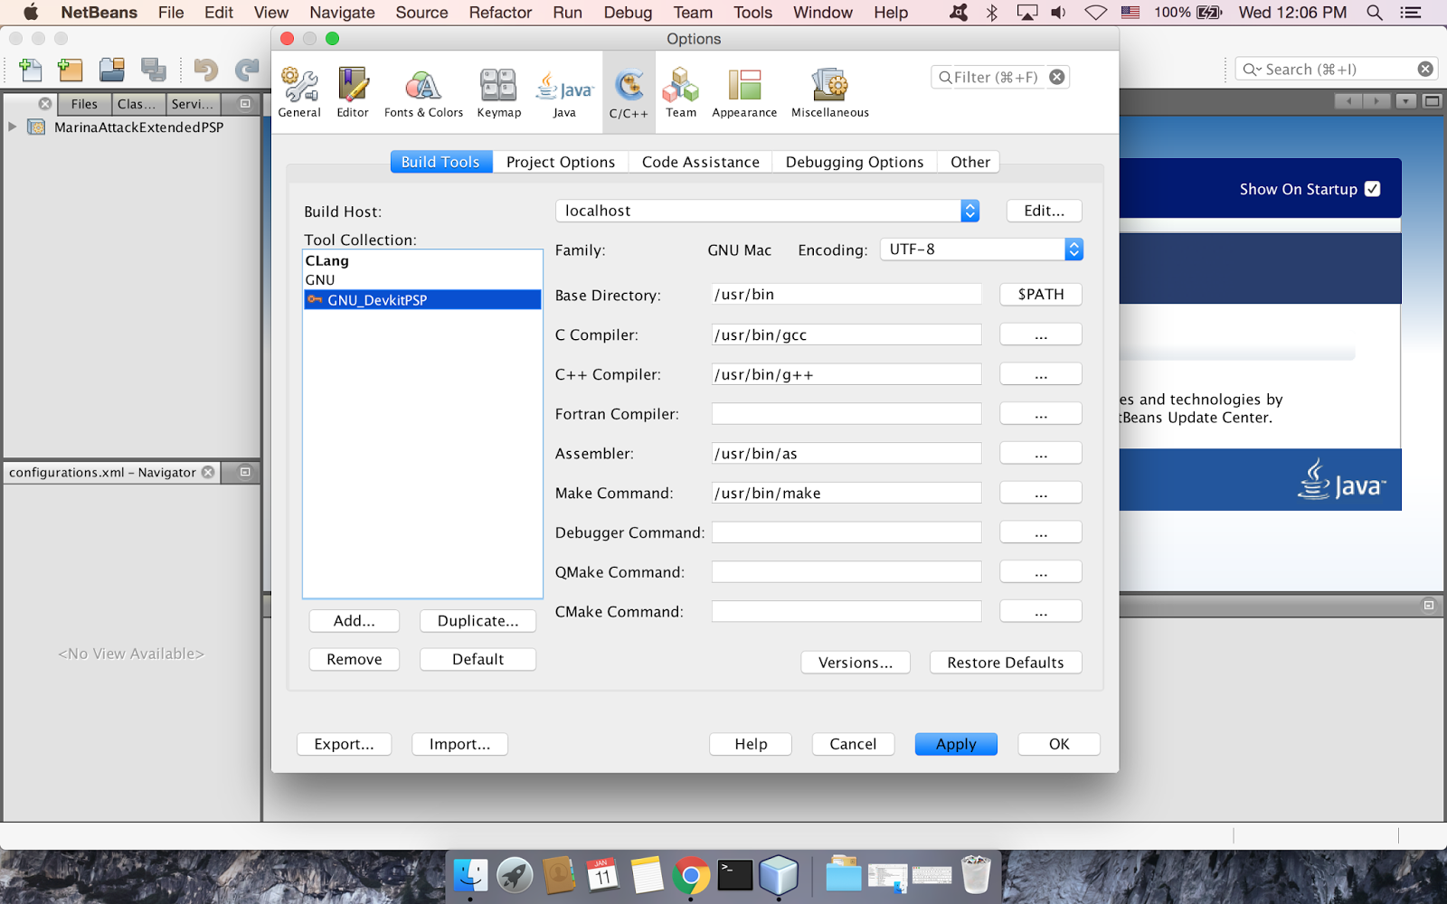Close the configurations.xml Navigator tab
The height and width of the screenshot is (904, 1447).
208,472
